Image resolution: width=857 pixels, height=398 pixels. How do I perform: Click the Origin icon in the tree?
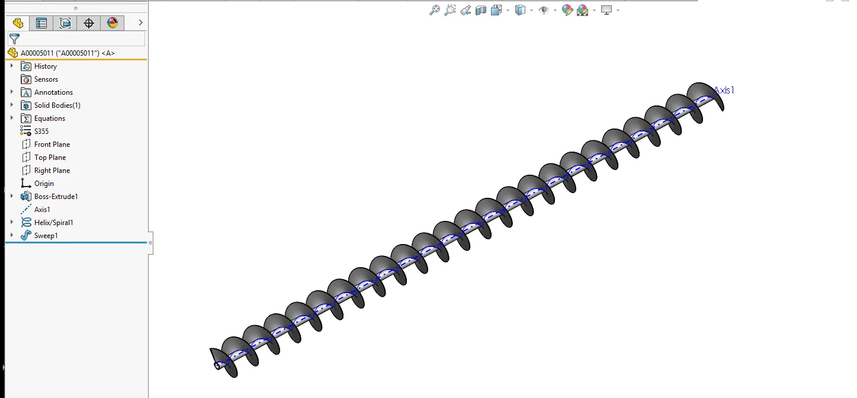[26, 184]
